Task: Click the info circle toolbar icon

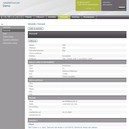Action: 21,17
